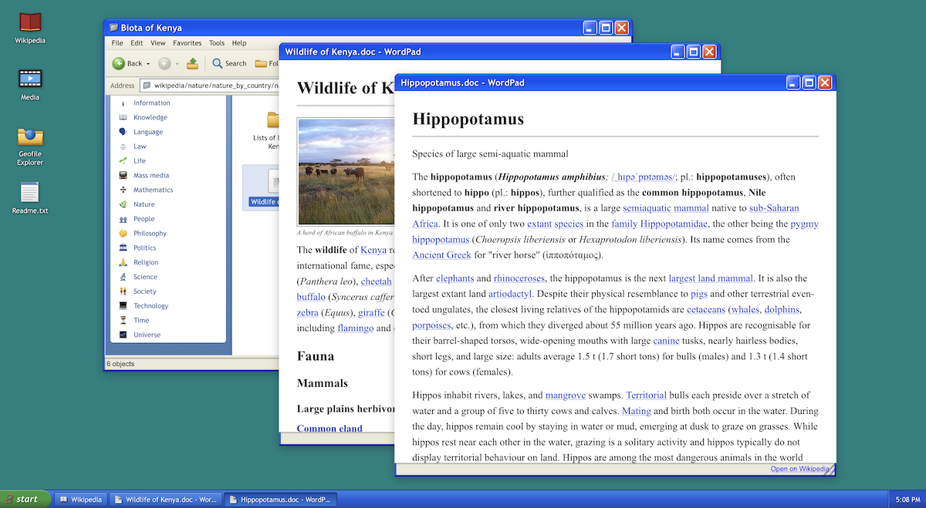Open the Tools menu
This screenshot has width=926, height=508.
click(x=217, y=43)
